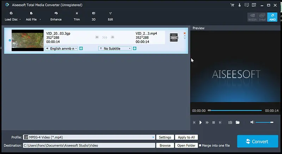282x154 pixels.
Task: Adjust the preview volume slider
Action: click(265, 122)
